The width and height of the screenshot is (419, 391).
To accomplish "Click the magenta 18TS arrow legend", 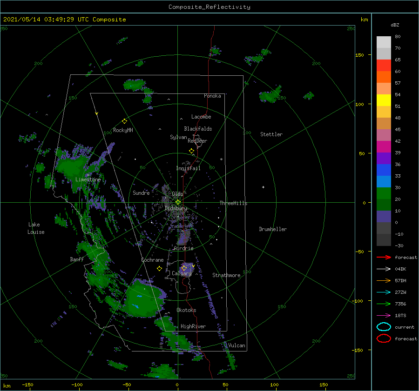I will pos(384,316).
